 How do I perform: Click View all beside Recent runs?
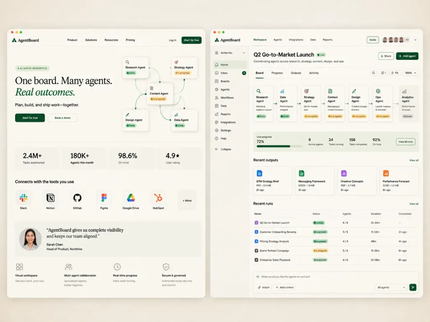[414, 204]
